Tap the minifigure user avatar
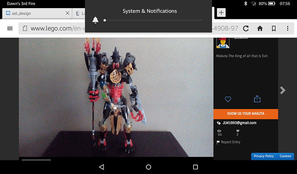The image size is (297, 174). pos(223,43)
